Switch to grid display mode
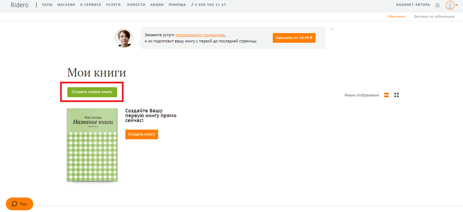 397,95
